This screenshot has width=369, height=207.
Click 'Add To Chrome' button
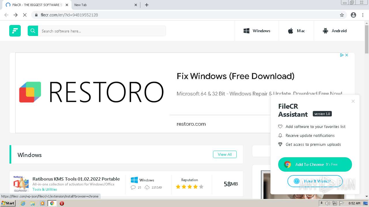tap(315, 164)
